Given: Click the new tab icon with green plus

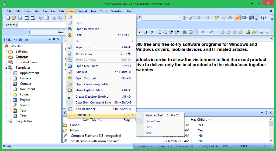Looking at the screenshot, I should pyautogui.click(x=27, y=18).
